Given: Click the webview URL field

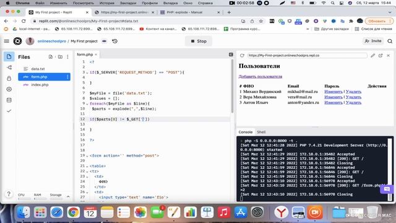Looking at the screenshot, I should coord(307,55).
